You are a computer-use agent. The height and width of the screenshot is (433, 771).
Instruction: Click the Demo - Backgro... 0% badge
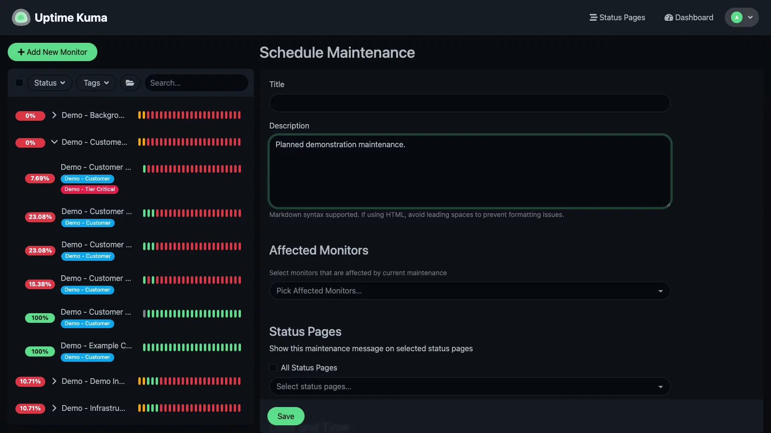pos(30,115)
